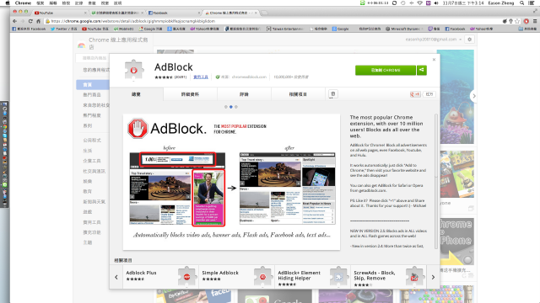Open the Chrome application menu
540x303 pixels.
pos(23,3)
